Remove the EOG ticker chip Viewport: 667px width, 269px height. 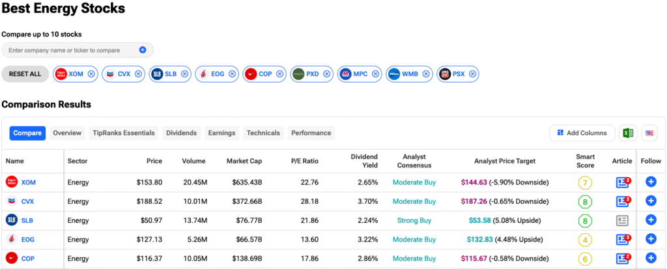point(233,74)
